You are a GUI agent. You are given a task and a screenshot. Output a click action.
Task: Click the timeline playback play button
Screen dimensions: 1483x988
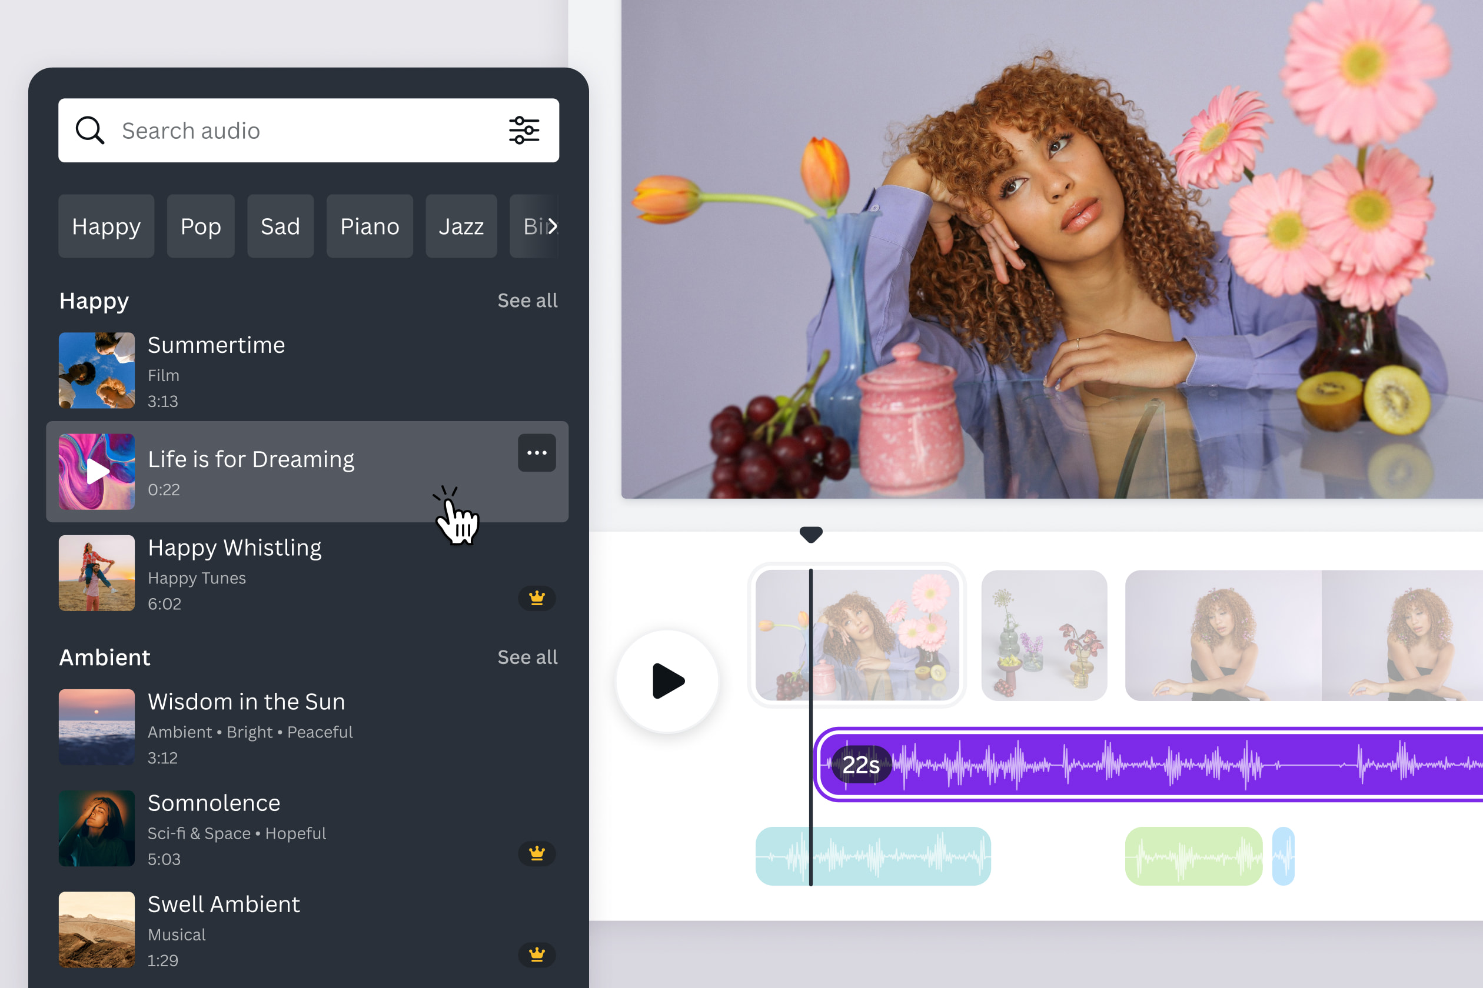(x=667, y=680)
